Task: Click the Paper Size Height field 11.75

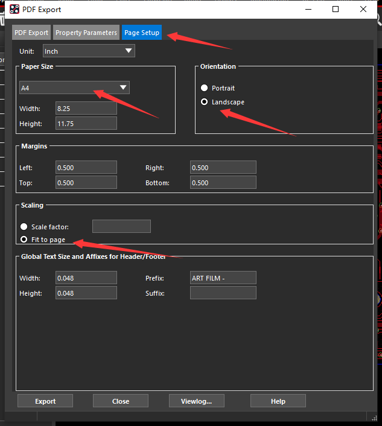Action: pos(86,123)
